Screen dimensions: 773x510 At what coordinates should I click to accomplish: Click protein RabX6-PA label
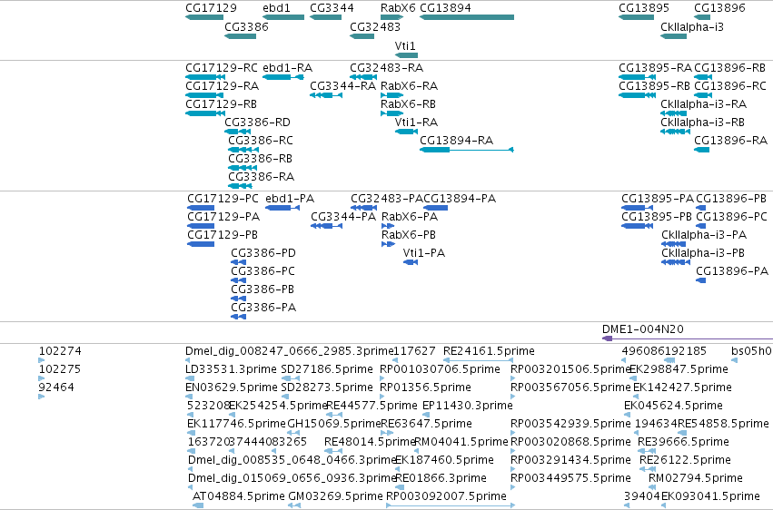[x=410, y=217]
